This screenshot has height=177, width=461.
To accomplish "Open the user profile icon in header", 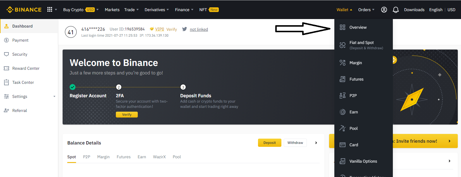I will click(384, 10).
